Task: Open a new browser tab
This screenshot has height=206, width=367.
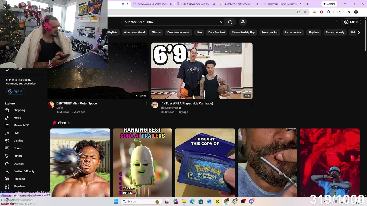Action: pyautogui.click(x=307, y=4)
